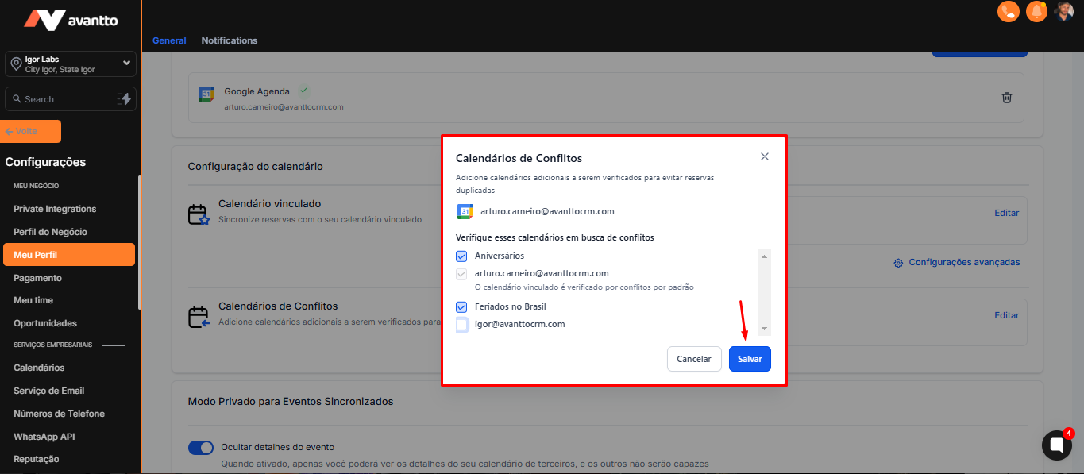Screen dimensions: 1084x474
Task: Click the Avantto logo
Action: coord(71,20)
